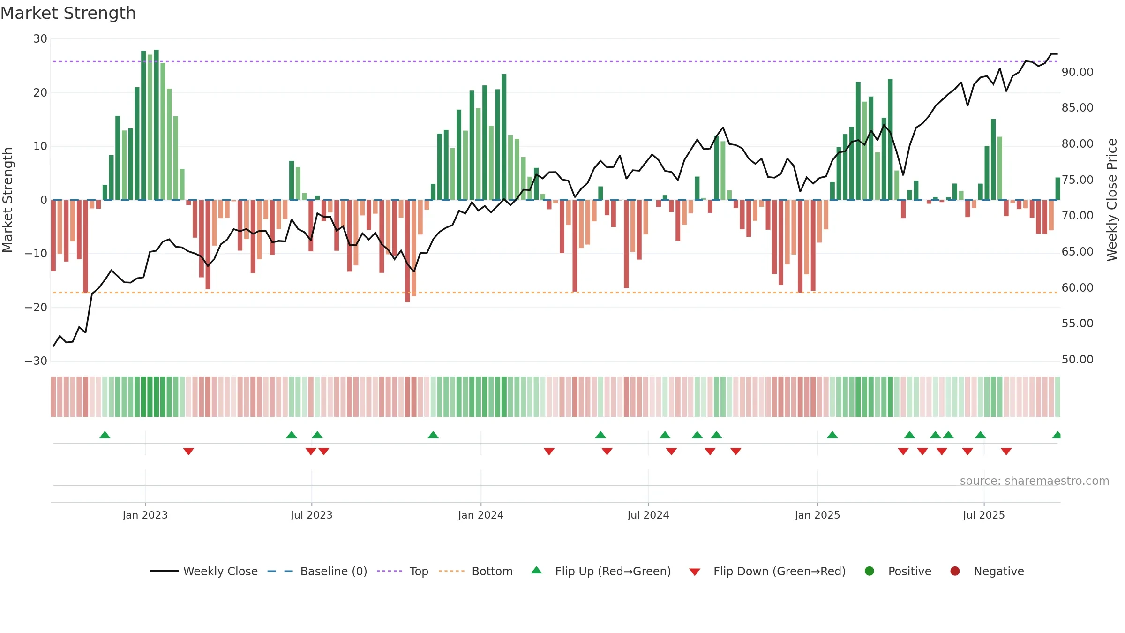Toggle the Positive legend entry
Image resolution: width=1125 pixels, height=633 pixels.
click(898, 571)
